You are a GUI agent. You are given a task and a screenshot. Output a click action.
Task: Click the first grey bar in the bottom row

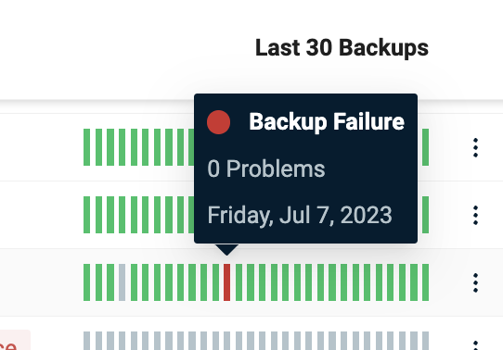pyautogui.click(x=86, y=341)
